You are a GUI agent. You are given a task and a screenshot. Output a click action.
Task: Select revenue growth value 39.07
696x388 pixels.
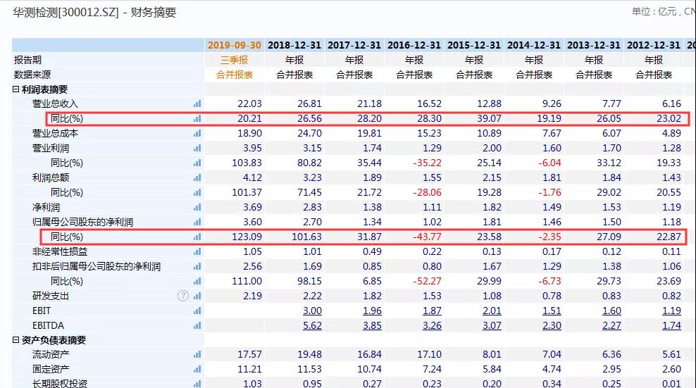[x=489, y=118]
